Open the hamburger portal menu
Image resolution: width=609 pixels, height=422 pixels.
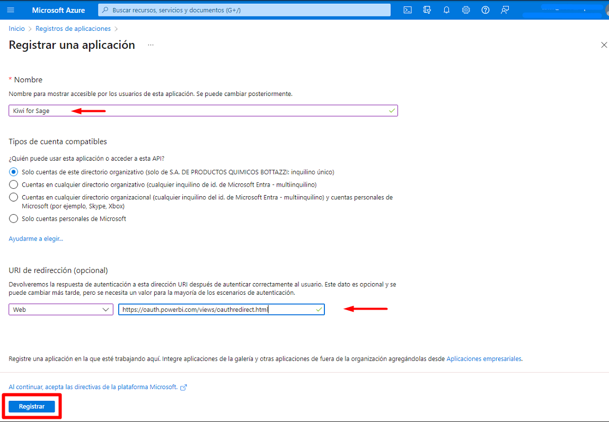click(11, 10)
